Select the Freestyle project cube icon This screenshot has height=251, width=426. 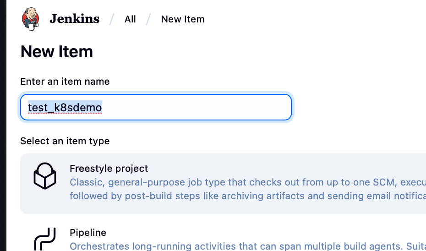[45, 176]
